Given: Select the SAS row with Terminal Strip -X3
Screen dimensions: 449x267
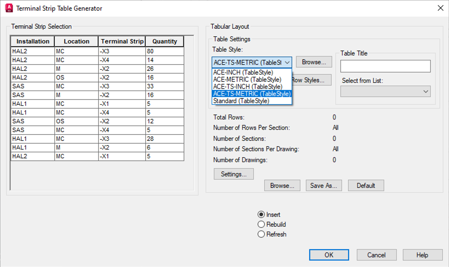Looking at the screenshot, I should click(x=75, y=86).
